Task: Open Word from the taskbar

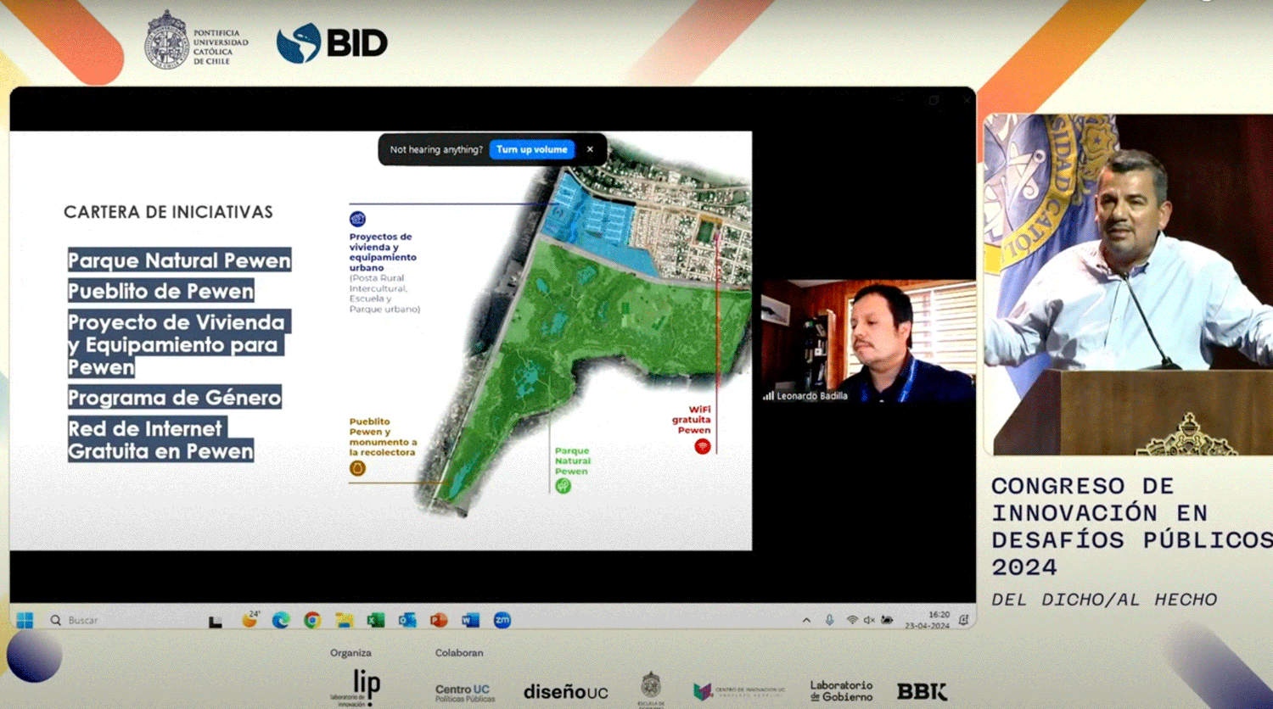Action: (471, 620)
